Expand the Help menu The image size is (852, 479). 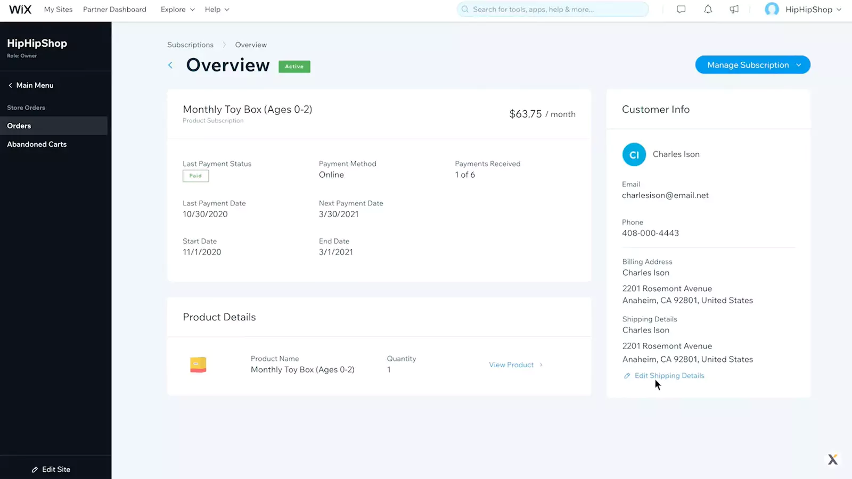217,10
